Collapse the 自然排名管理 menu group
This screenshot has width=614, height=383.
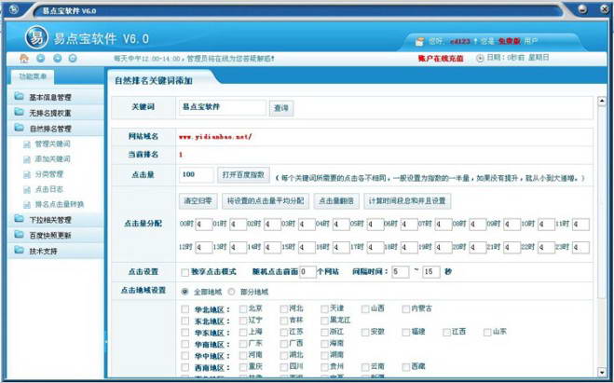pyautogui.click(x=56, y=128)
